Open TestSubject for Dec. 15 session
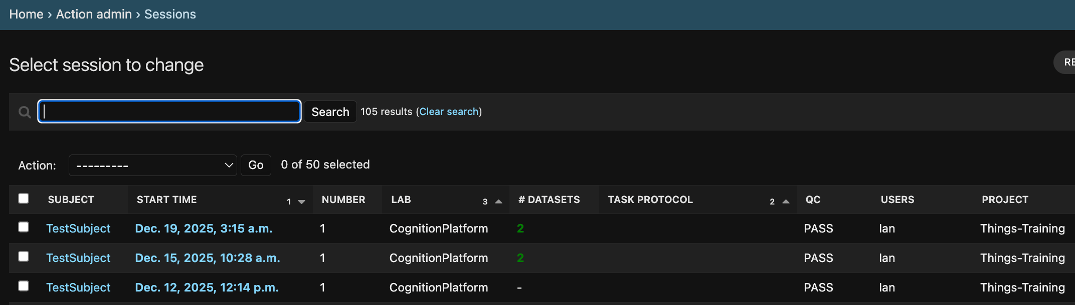Viewport: 1075px width, 305px height. click(x=78, y=258)
